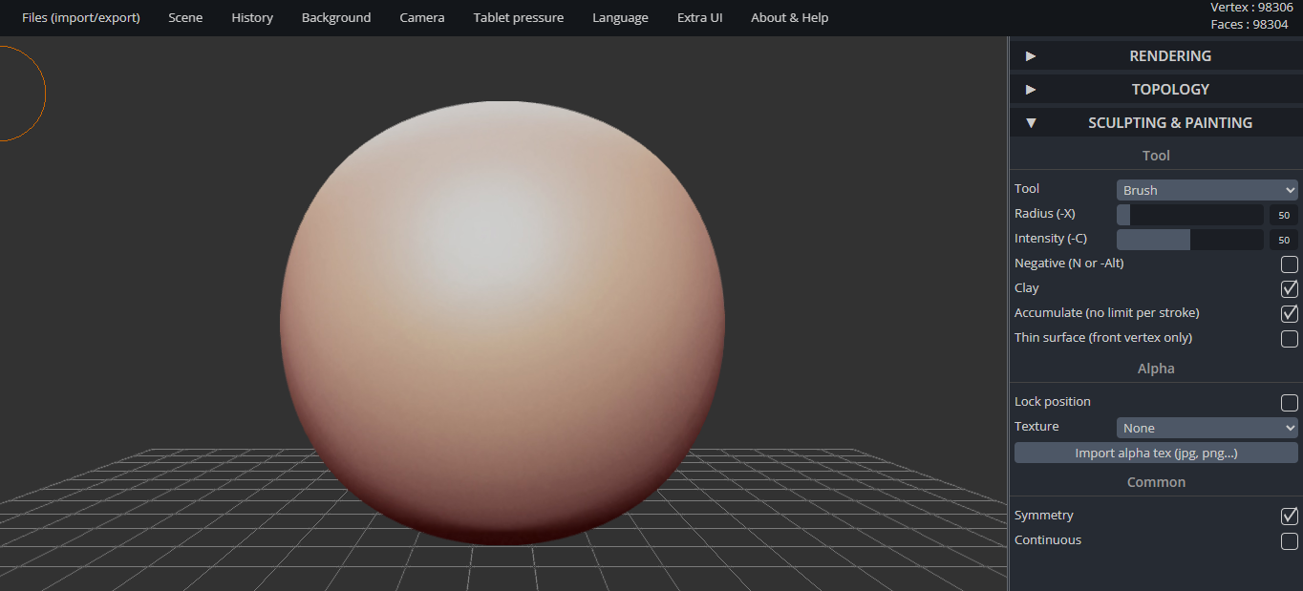Open the History menu
Viewport: 1303px width, 591px height.
click(251, 17)
